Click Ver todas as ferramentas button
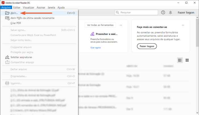Viewport: 199px width, 115px height. tap(100, 25)
